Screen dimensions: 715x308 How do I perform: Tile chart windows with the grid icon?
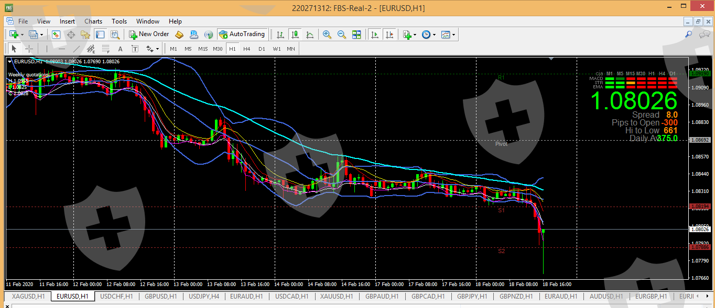(x=356, y=35)
